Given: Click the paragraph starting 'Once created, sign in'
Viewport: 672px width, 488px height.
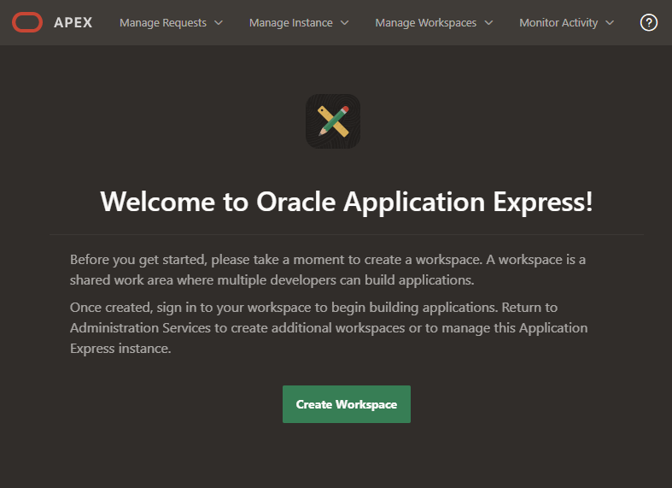Looking at the screenshot, I should pos(329,327).
